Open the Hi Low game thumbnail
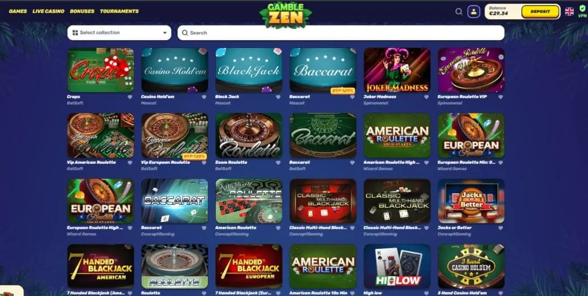588x296 pixels. (397, 266)
